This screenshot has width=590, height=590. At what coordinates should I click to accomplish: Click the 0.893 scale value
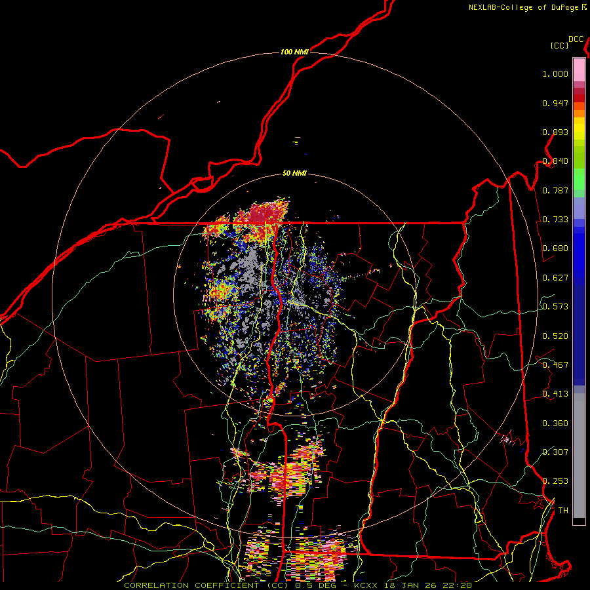point(555,132)
